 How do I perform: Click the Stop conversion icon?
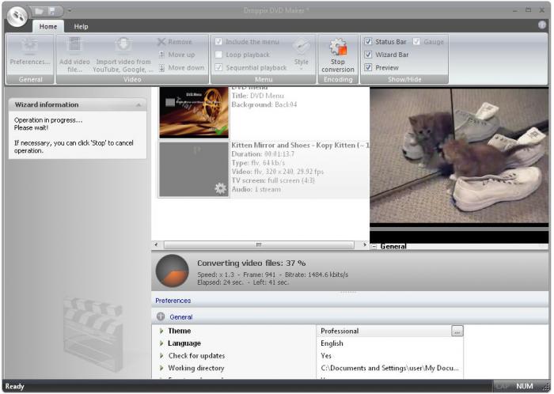pyautogui.click(x=338, y=48)
